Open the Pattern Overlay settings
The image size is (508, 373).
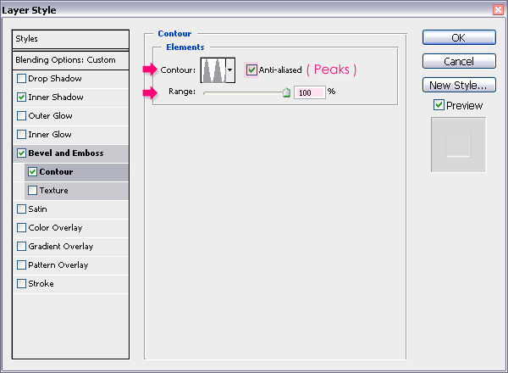58,265
